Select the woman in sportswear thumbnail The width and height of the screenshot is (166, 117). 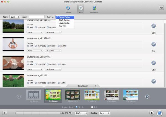(13, 44)
